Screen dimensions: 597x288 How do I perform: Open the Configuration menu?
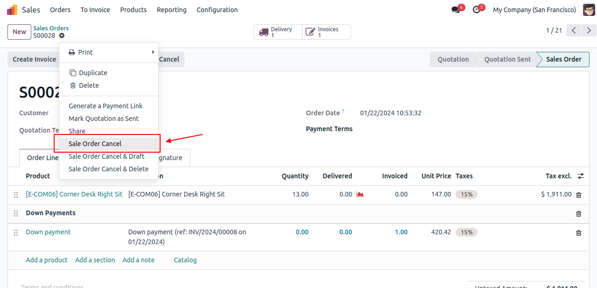pyautogui.click(x=217, y=10)
